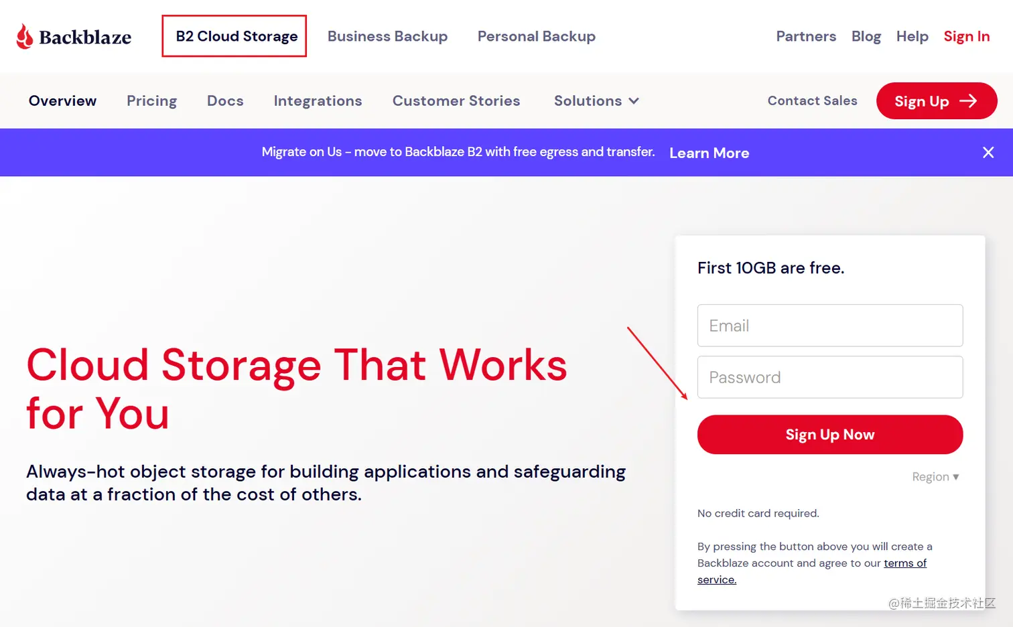
Task: Click the arrow on the header Sign Up button
Action: [968, 100]
